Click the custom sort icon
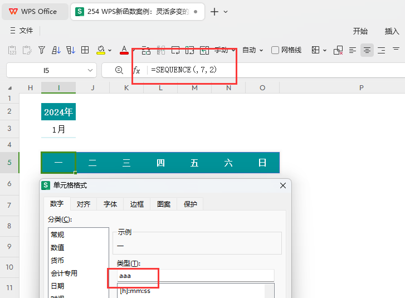This screenshot has height=298, width=405. [x=71, y=50]
